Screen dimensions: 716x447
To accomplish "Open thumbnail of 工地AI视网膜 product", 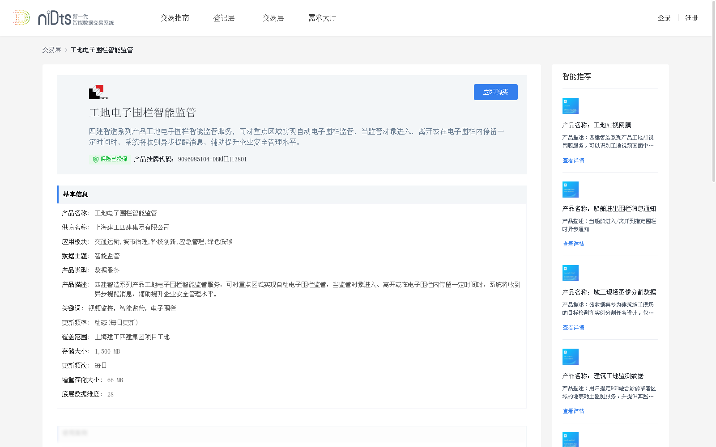I will [571, 106].
